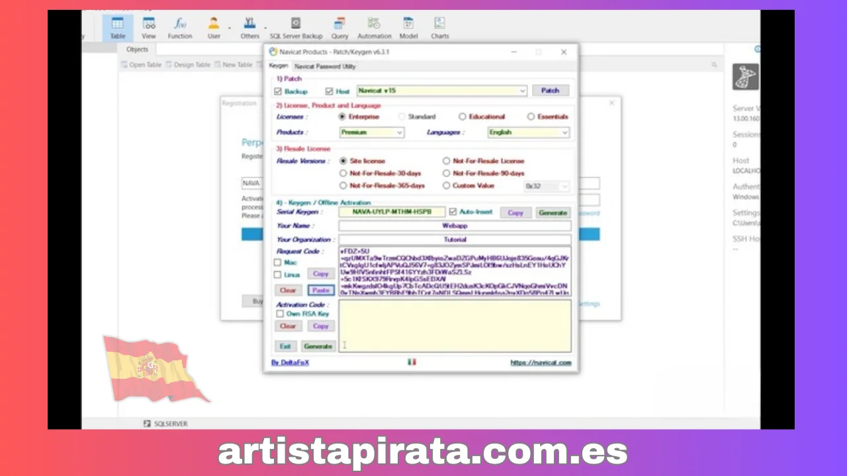Enable the Own RSA Key checkbox

click(x=280, y=314)
